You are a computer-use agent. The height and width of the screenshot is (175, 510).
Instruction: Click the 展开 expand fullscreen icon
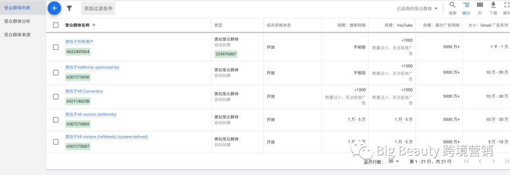pyautogui.click(x=506, y=5)
